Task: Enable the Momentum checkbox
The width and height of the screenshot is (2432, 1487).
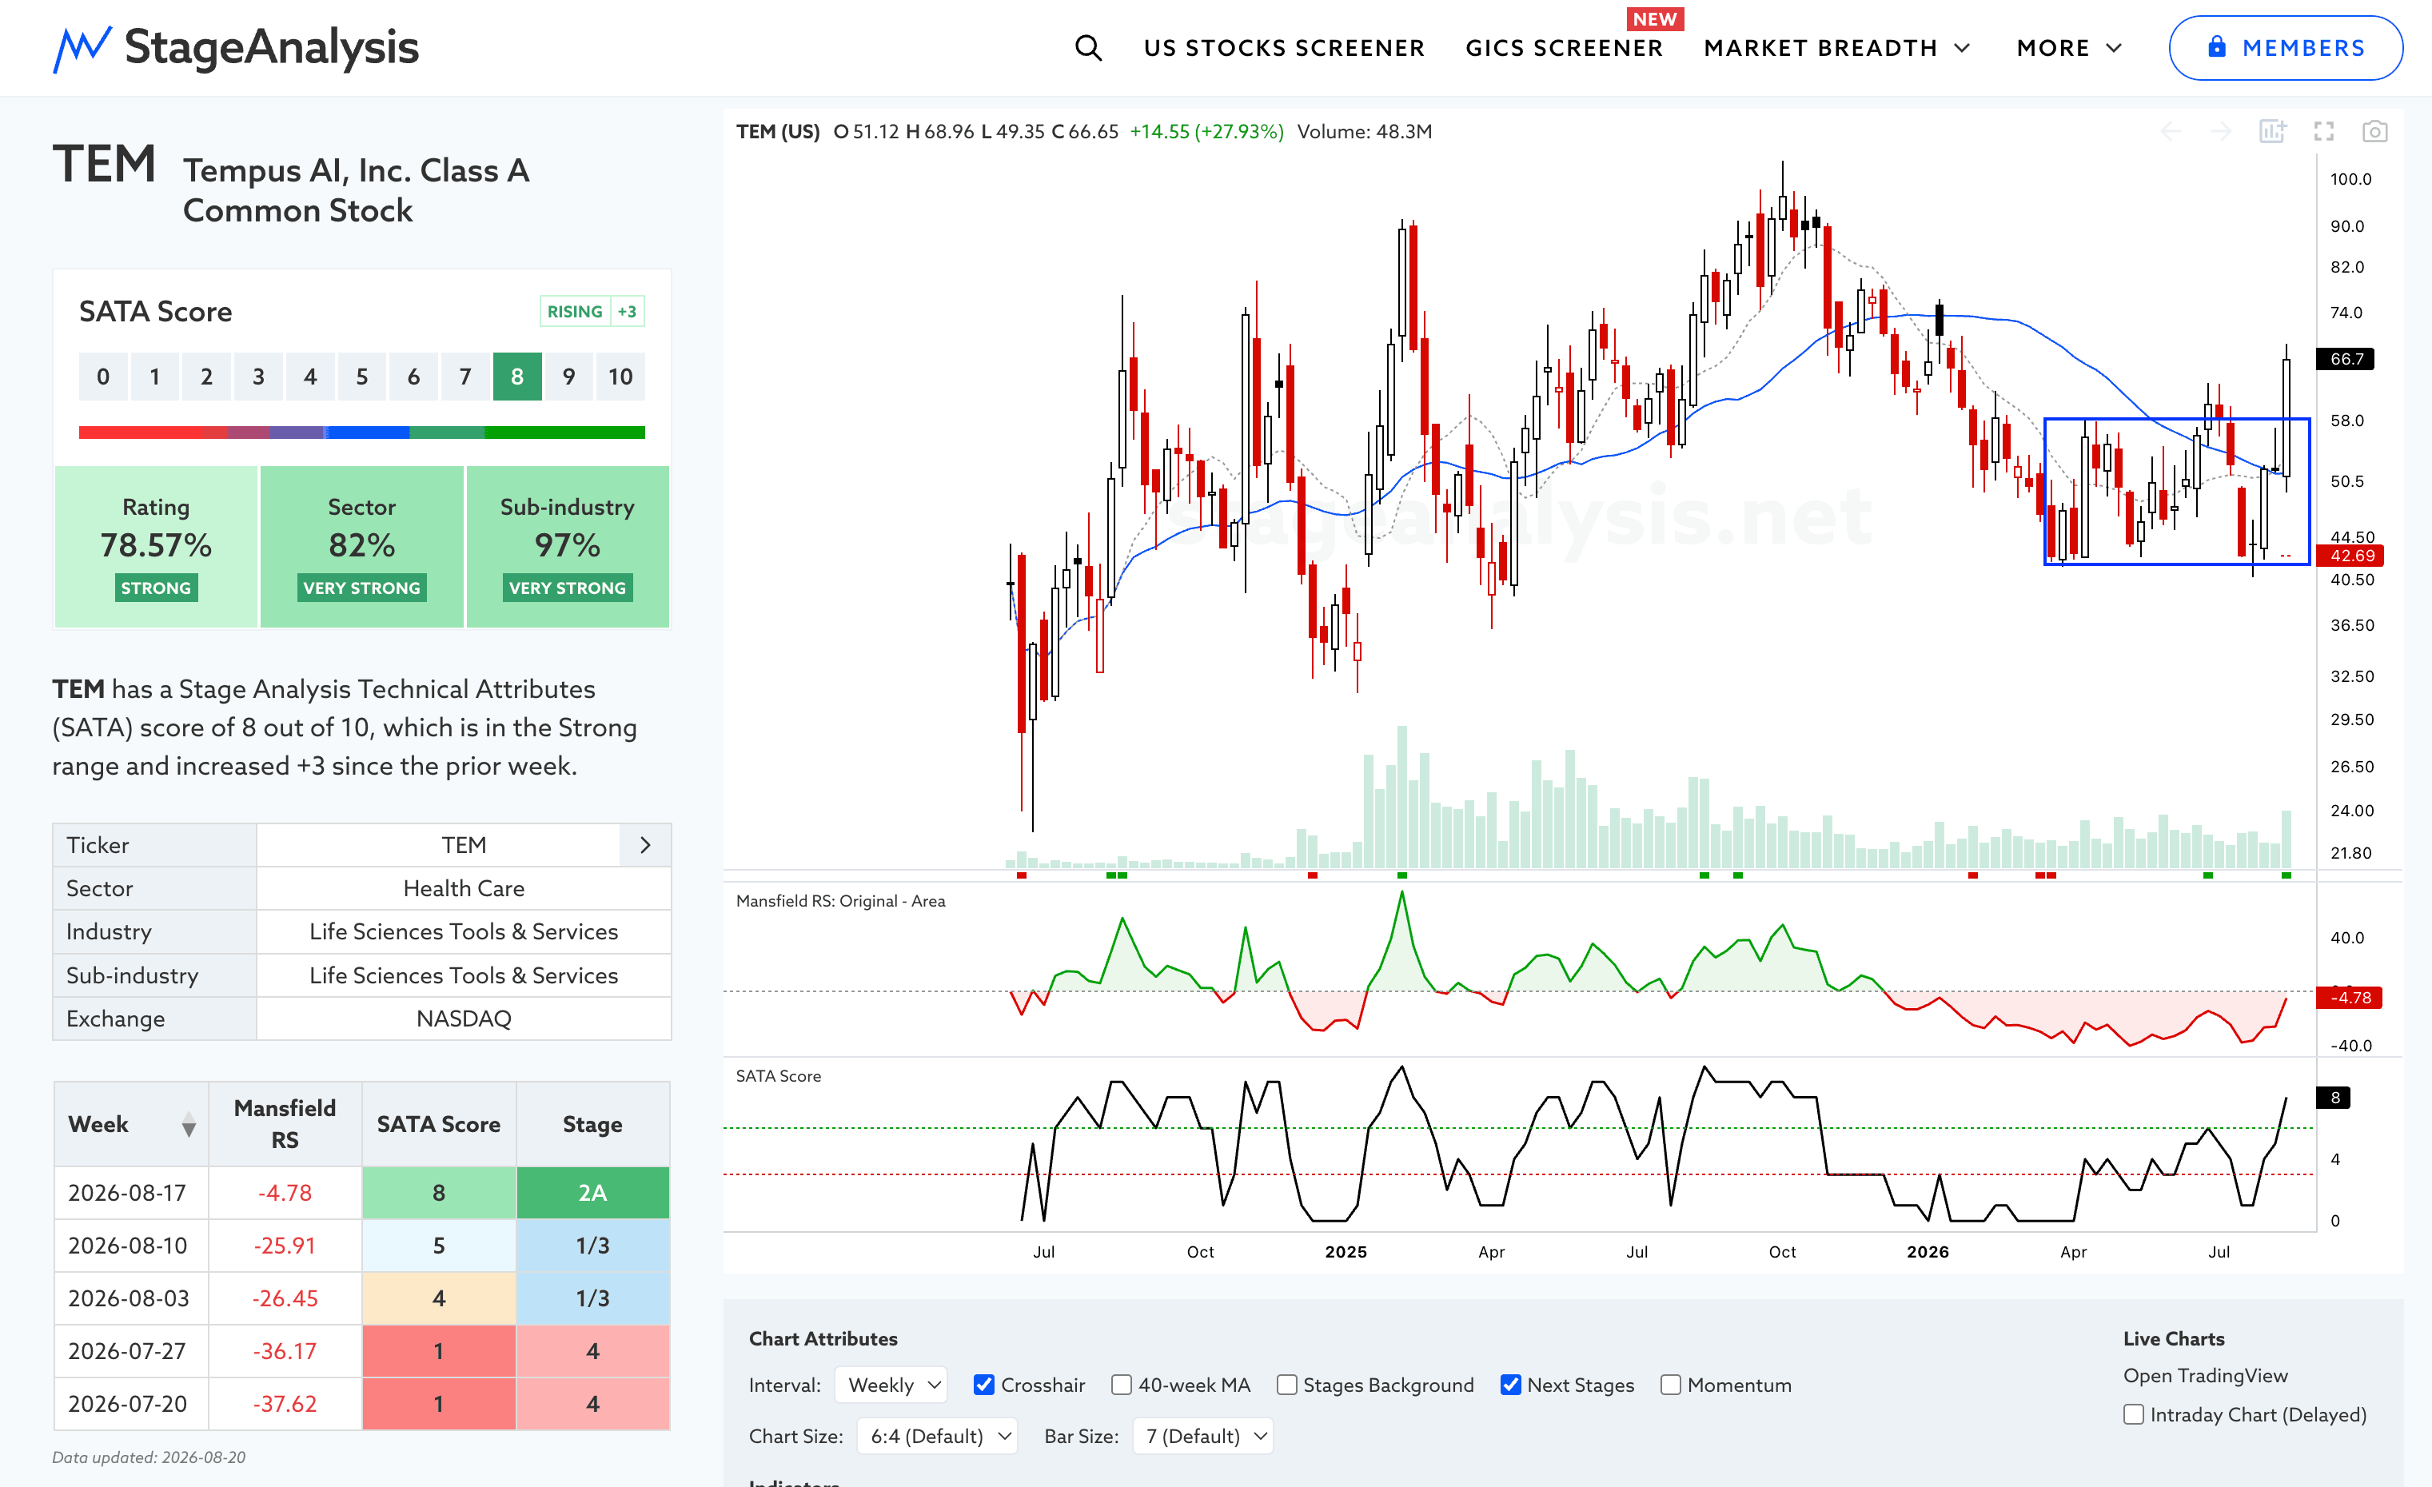Action: click(x=1671, y=1385)
